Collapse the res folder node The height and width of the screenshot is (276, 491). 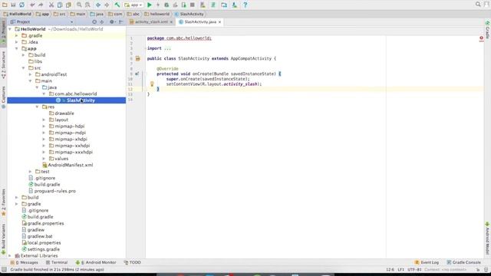click(x=38, y=107)
